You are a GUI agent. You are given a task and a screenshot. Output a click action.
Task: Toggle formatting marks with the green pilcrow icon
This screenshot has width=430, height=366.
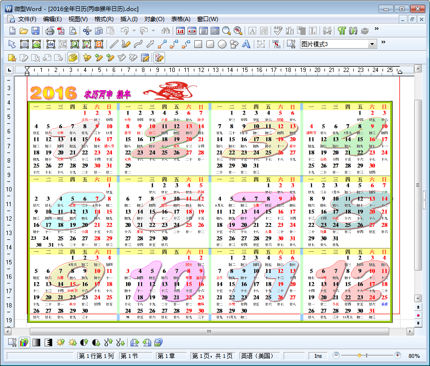pyautogui.click(x=341, y=31)
